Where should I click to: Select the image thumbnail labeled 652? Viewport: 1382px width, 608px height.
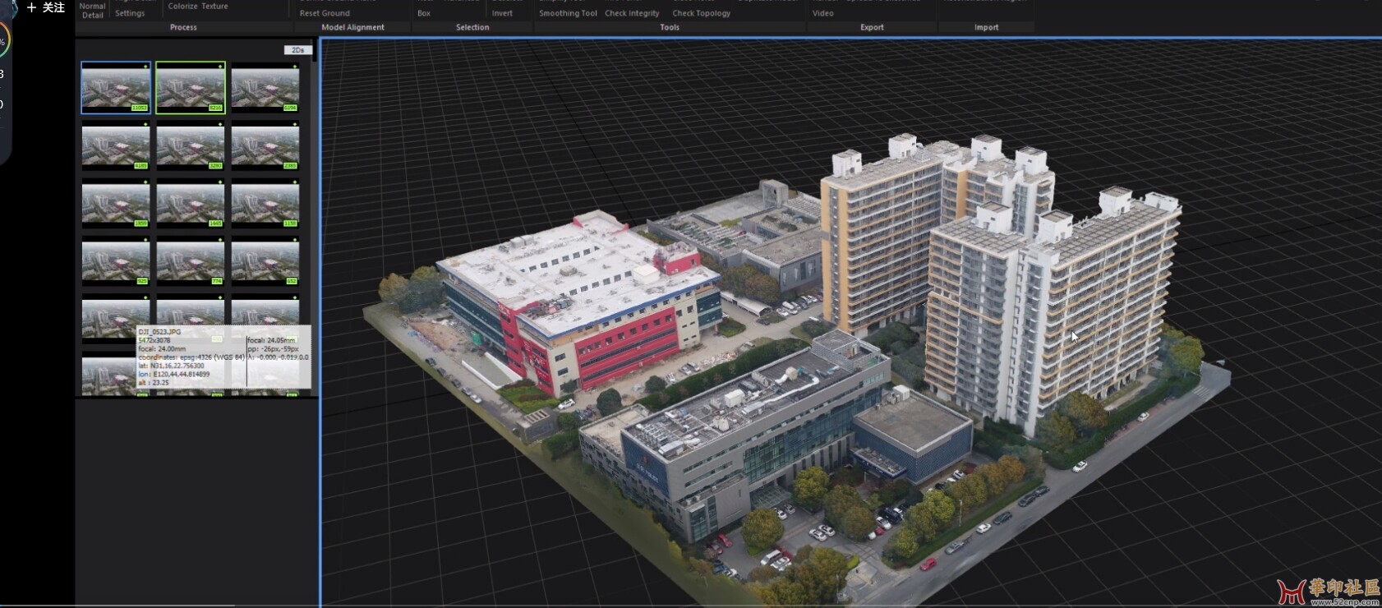(x=265, y=261)
